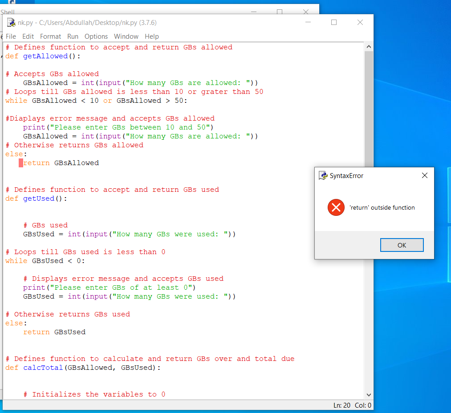The image size is (451, 413).
Task: Open the File menu
Action: point(11,36)
